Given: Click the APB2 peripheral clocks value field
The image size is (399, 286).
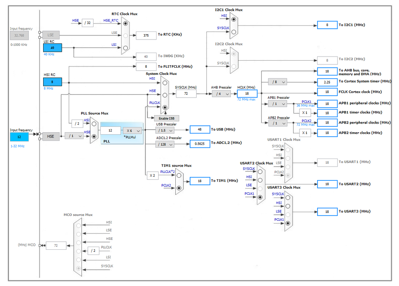Looking at the screenshot, I should (x=327, y=123).
